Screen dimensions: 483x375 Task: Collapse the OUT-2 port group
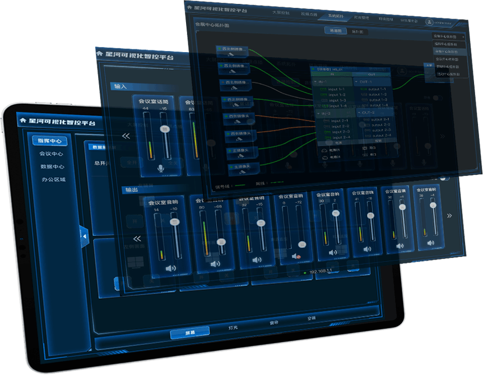click(x=359, y=113)
